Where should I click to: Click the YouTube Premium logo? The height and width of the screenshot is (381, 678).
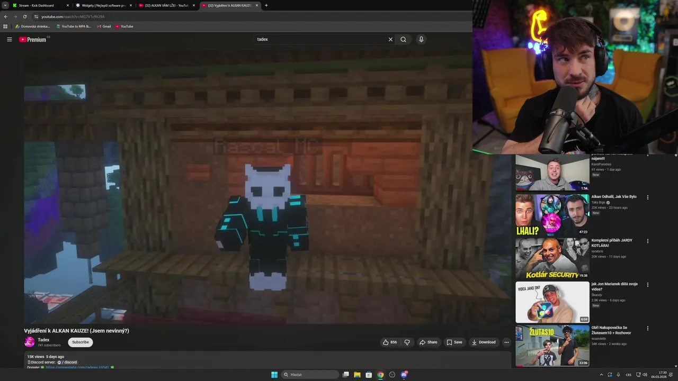point(34,39)
